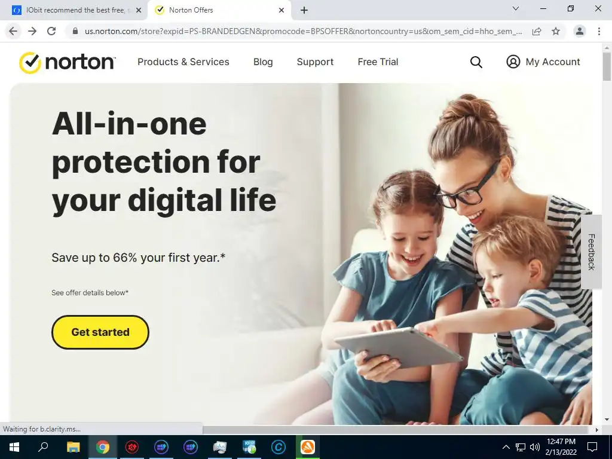The width and height of the screenshot is (612, 459).
Task: View site info via the padlock icon
Action: (75, 31)
